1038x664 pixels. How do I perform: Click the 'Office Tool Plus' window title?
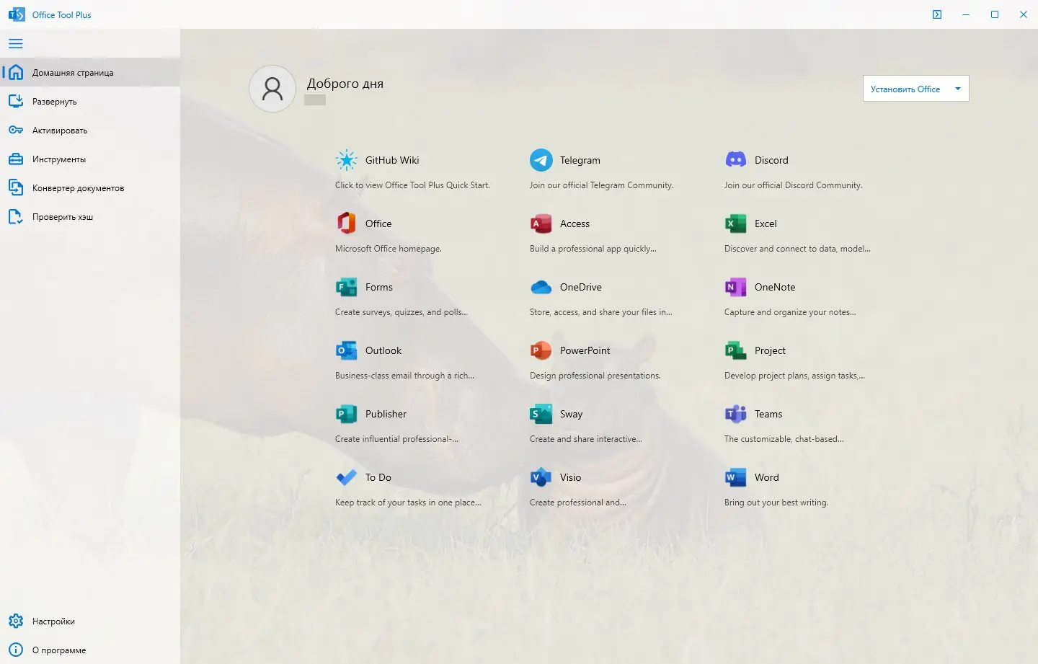(62, 14)
